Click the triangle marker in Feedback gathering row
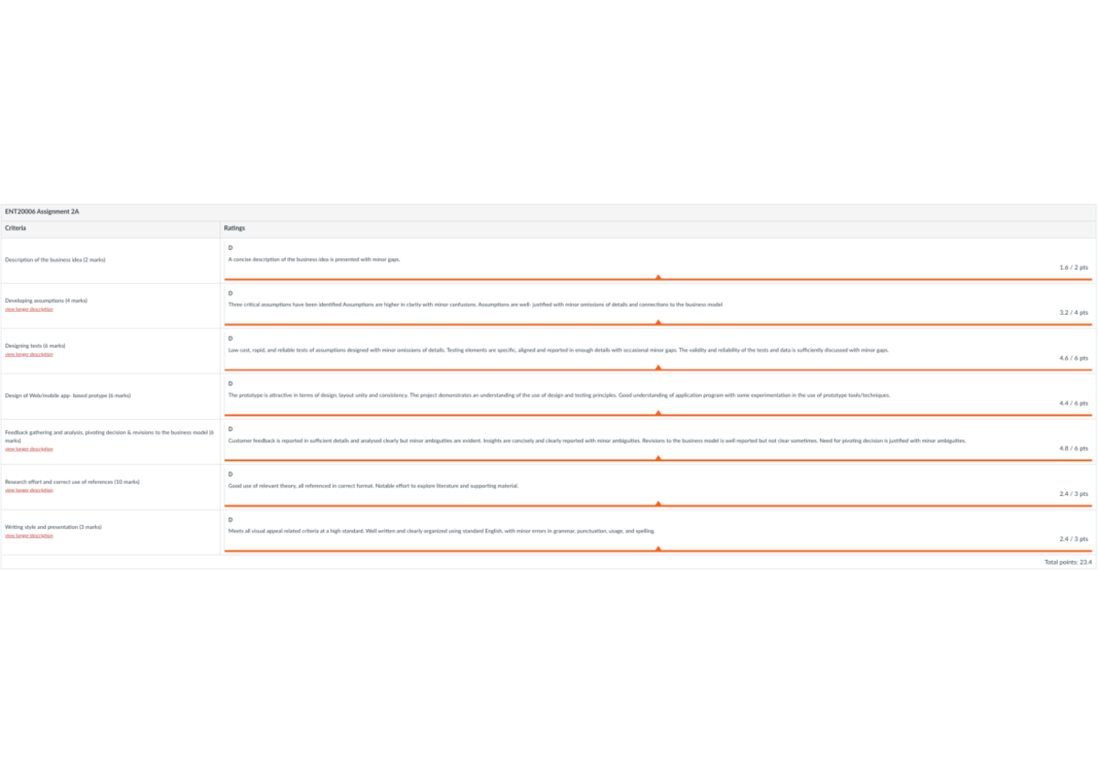This screenshot has height=776, width=1098. pyautogui.click(x=658, y=458)
